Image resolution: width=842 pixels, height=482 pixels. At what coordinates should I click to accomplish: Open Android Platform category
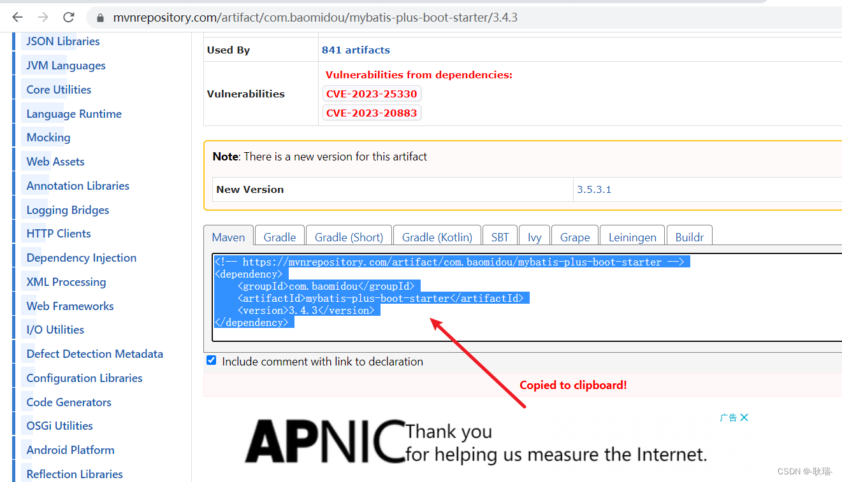(71, 450)
